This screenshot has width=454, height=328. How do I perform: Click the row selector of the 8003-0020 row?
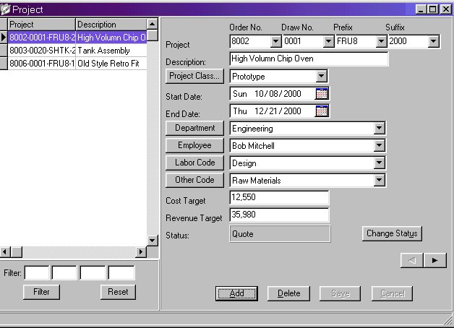click(4, 51)
